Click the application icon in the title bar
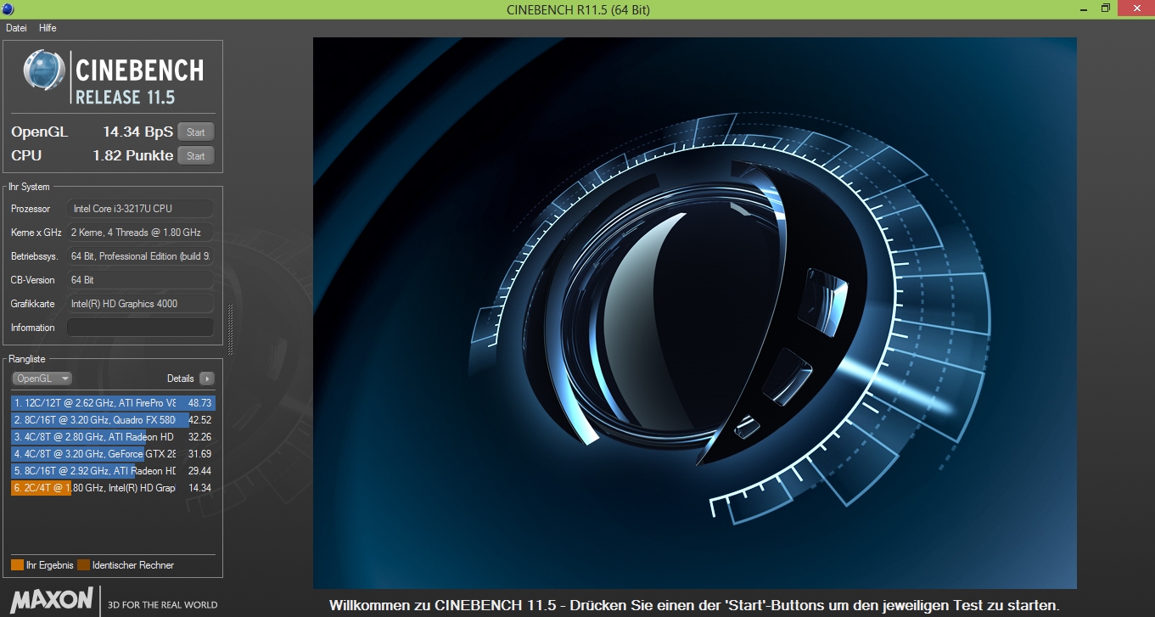The width and height of the screenshot is (1155, 617). pyautogui.click(x=8, y=8)
